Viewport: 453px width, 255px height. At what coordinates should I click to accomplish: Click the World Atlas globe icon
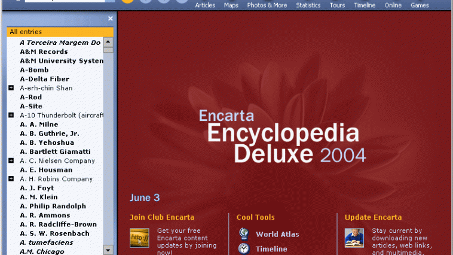[244, 234]
